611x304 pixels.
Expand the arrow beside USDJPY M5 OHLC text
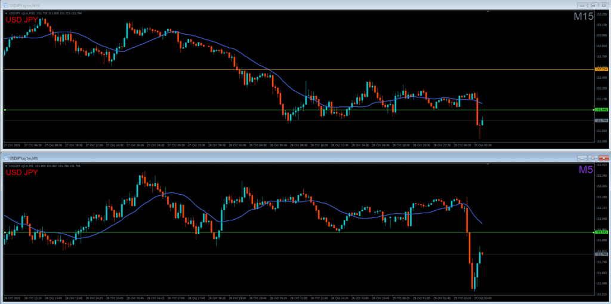(6, 165)
